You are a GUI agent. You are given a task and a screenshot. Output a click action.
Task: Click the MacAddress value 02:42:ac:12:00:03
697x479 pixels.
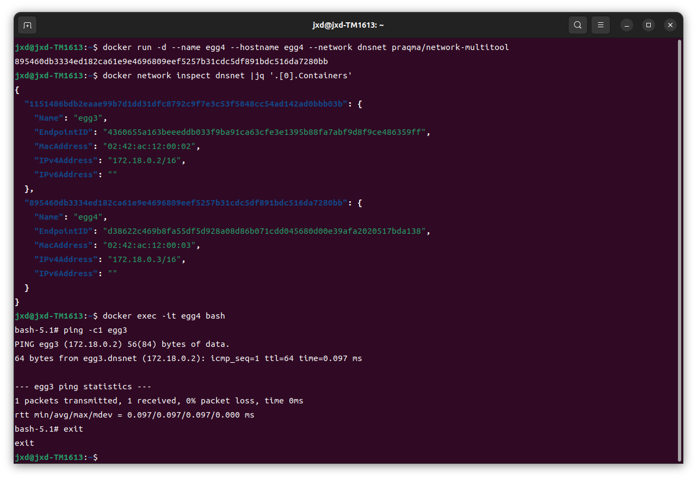click(145, 245)
